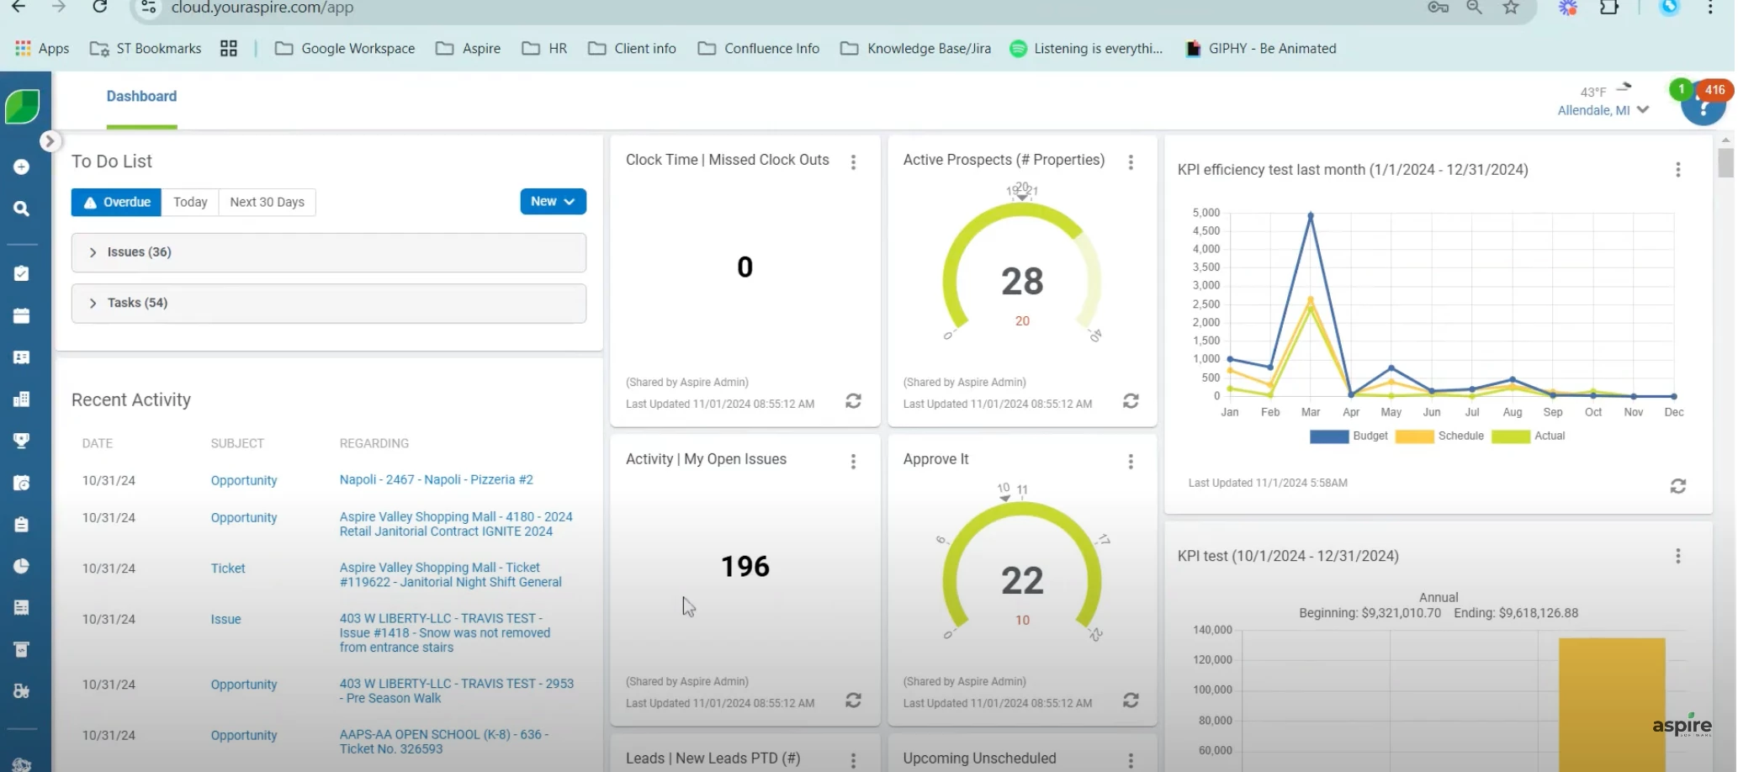Switch to the Next 30 Days tab

click(x=267, y=203)
